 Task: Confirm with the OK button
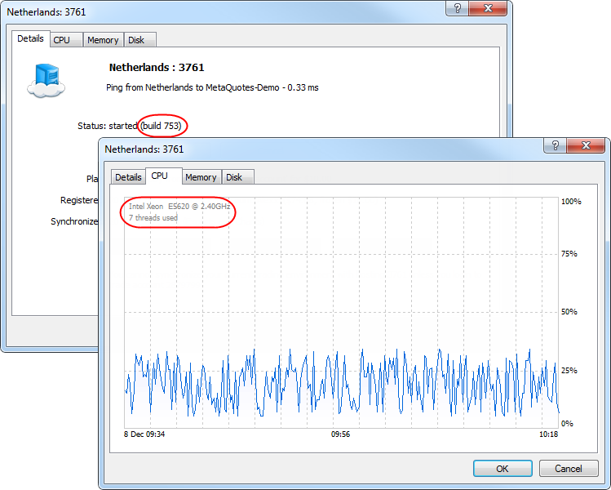pyautogui.click(x=503, y=469)
